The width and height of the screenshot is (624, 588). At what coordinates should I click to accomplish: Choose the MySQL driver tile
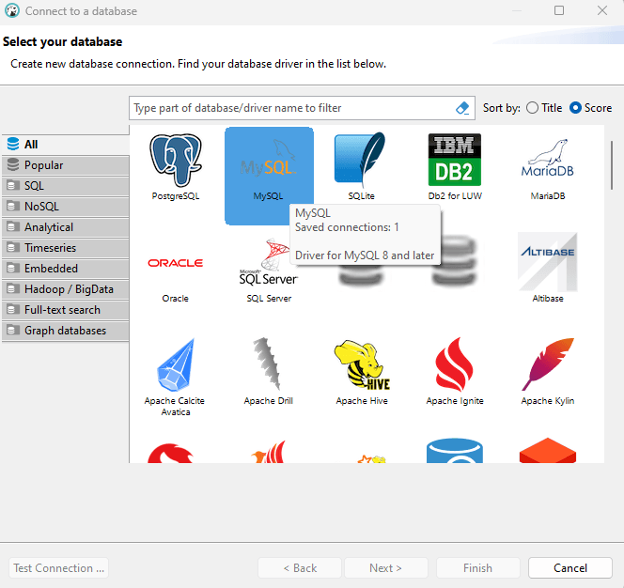(x=269, y=176)
